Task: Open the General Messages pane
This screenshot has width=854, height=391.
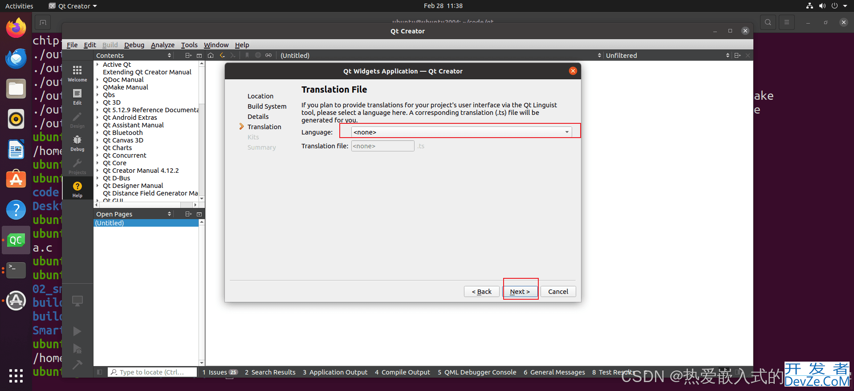Action: pos(554,372)
